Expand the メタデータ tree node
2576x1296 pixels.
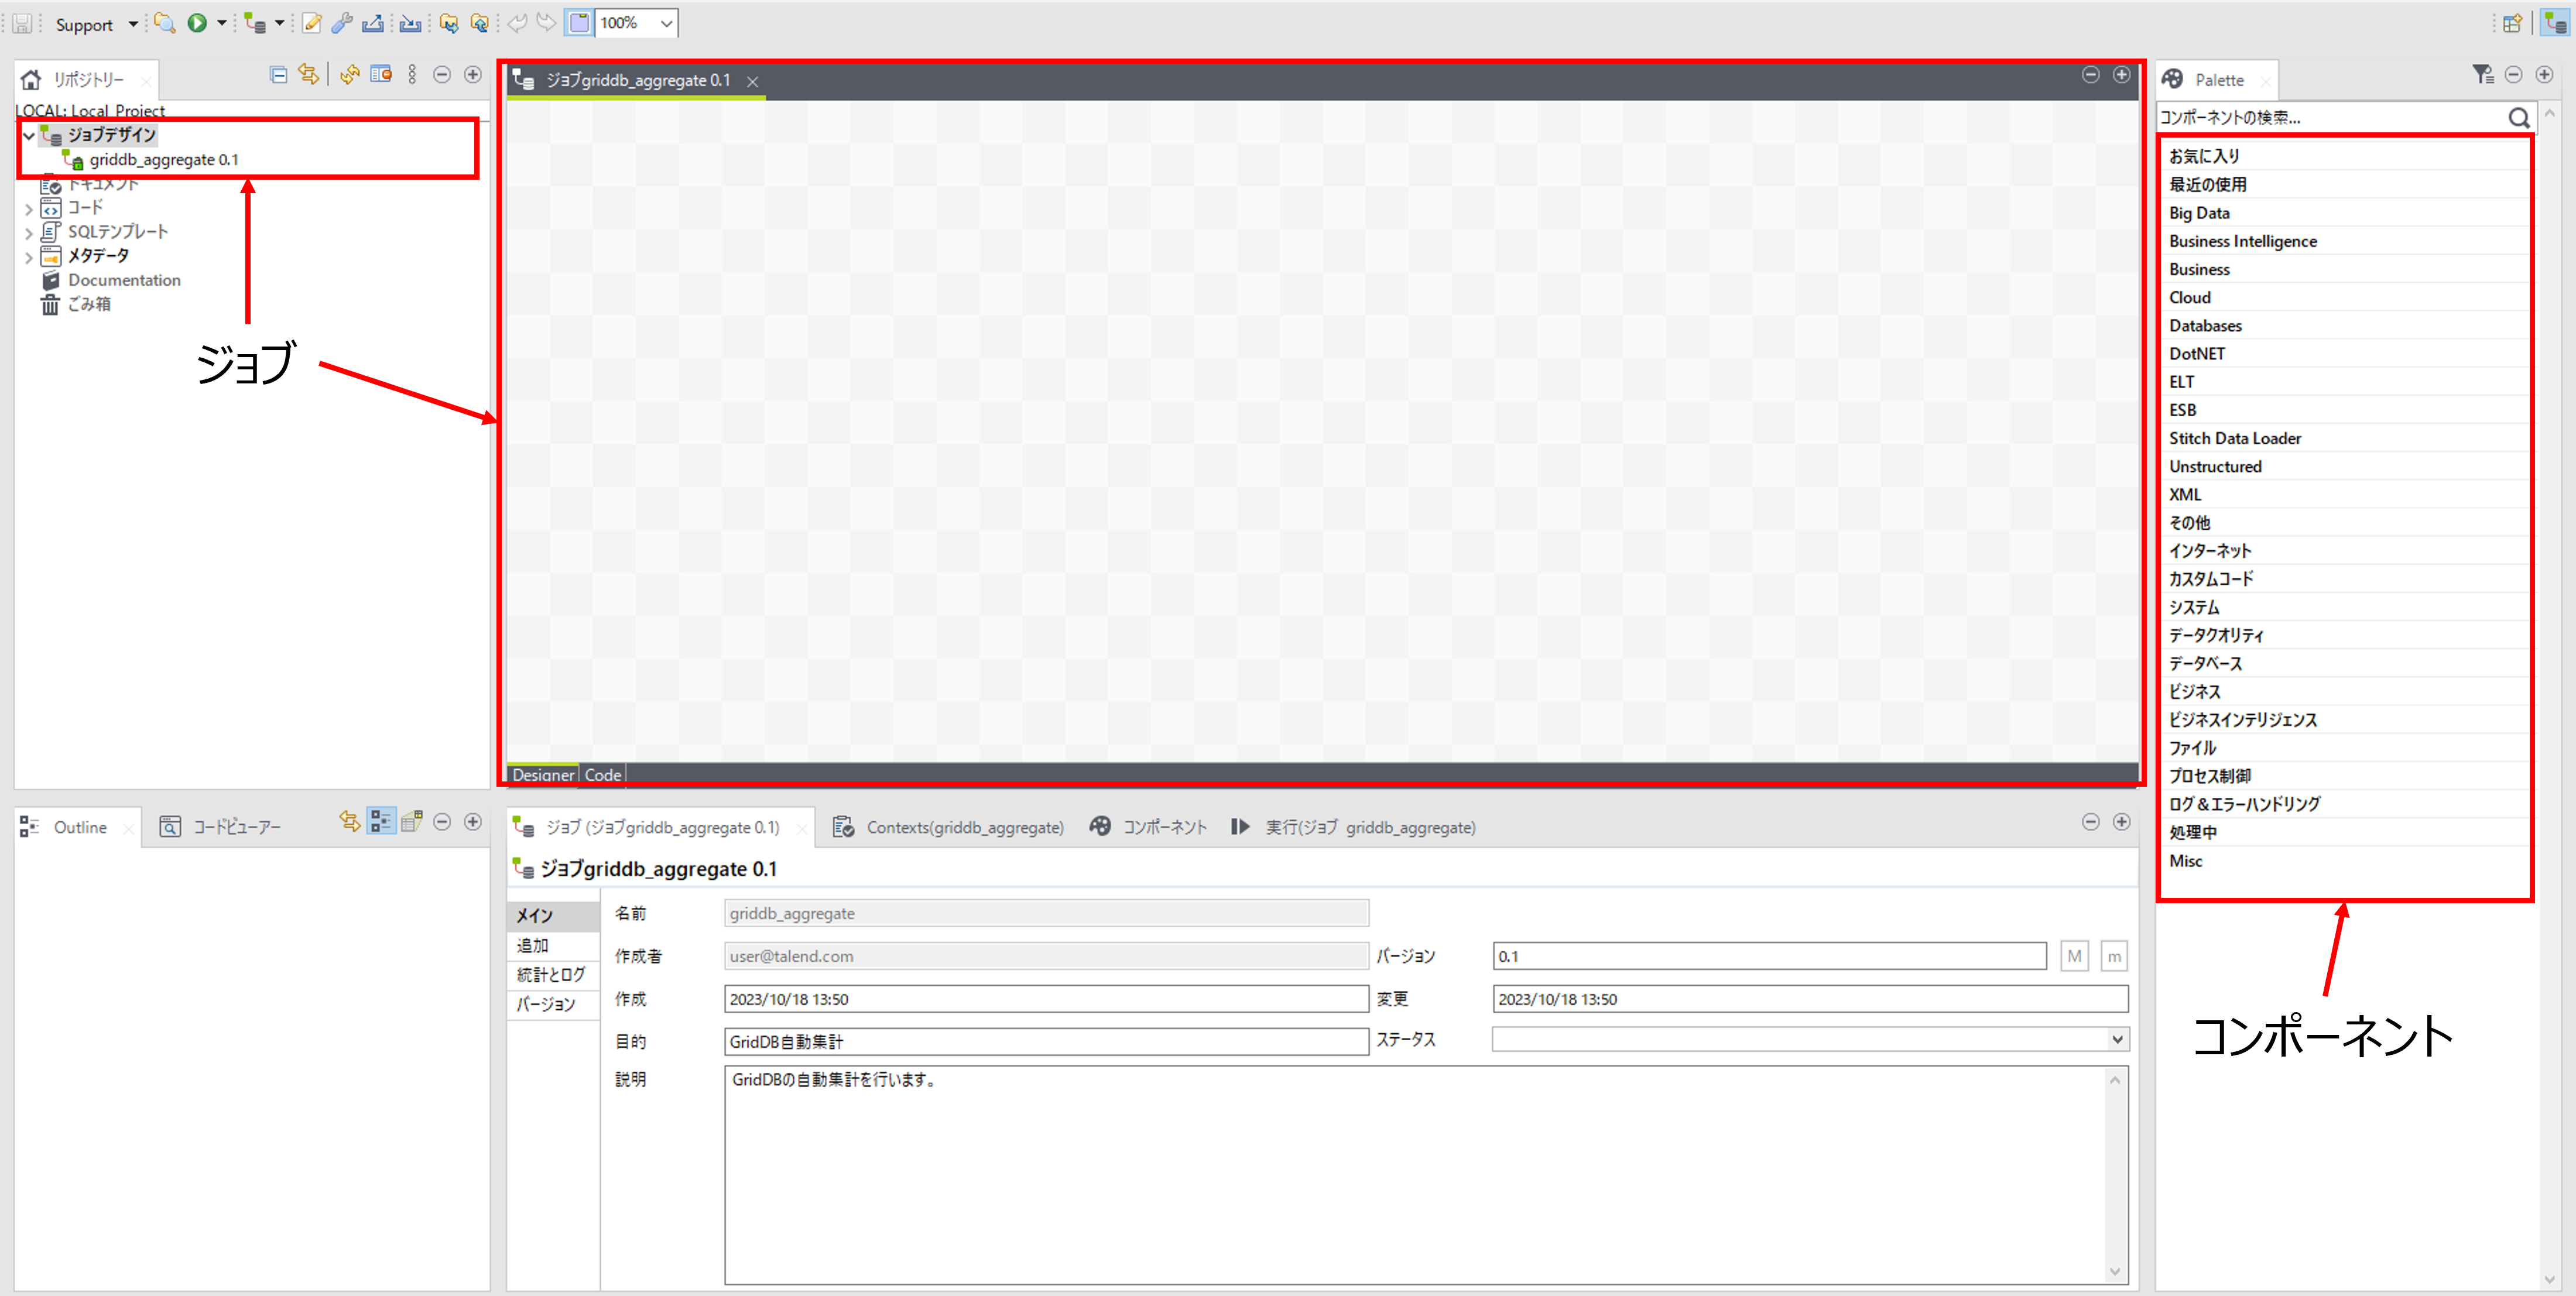[29, 257]
